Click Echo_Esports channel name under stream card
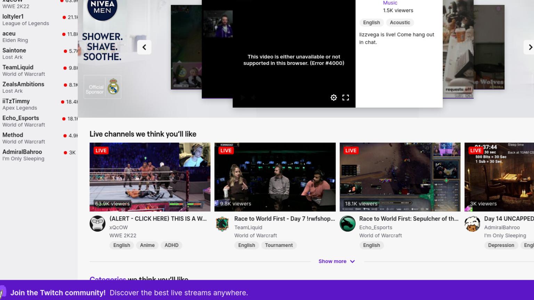 coord(376,227)
